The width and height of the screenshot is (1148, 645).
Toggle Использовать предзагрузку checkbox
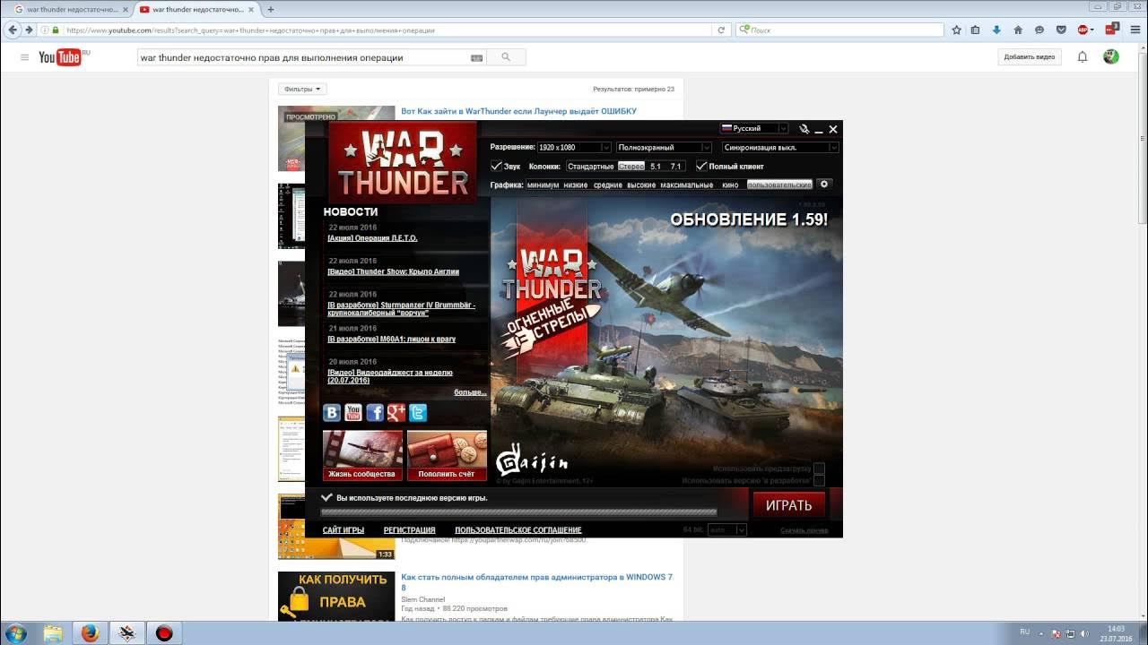point(819,469)
